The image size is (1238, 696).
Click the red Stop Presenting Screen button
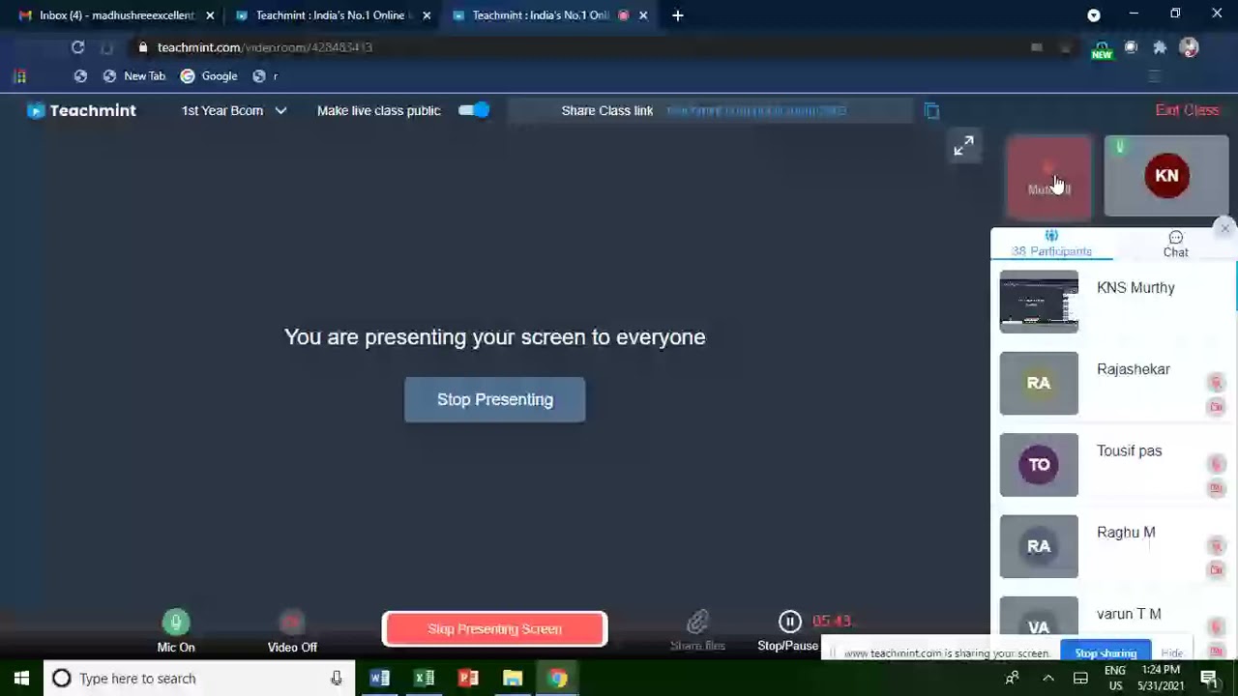coord(494,629)
